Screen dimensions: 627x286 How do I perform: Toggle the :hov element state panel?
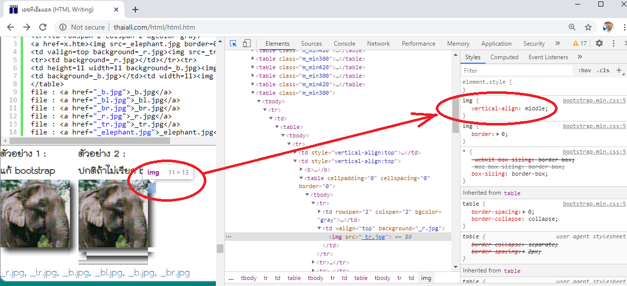coord(585,71)
